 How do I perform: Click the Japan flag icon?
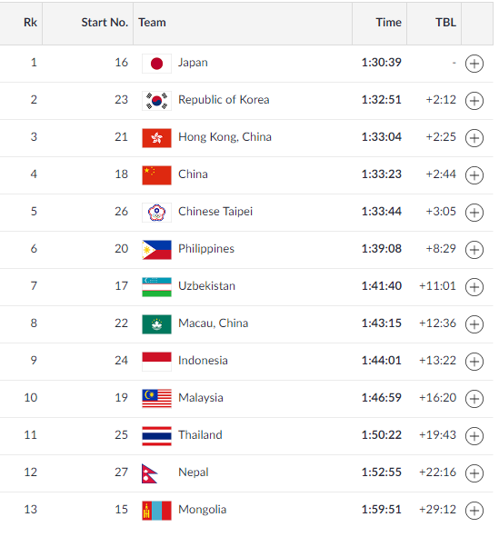click(x=156, y=64)
